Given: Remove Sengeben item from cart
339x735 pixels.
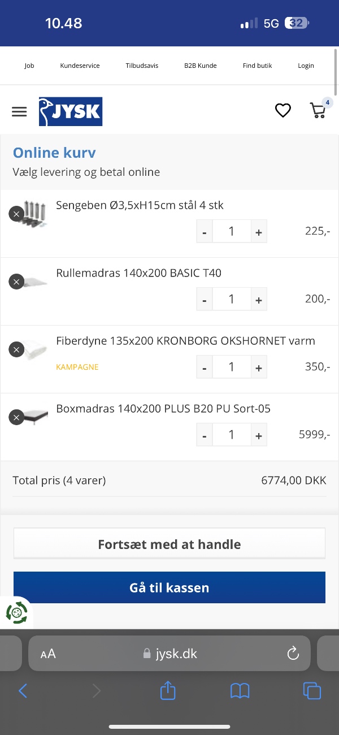Looking at the screenshot, I should pyautogui.click(x=16, y=214).
